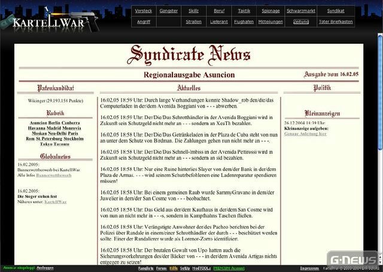Open the Versteck menu item

coord(144,11)
